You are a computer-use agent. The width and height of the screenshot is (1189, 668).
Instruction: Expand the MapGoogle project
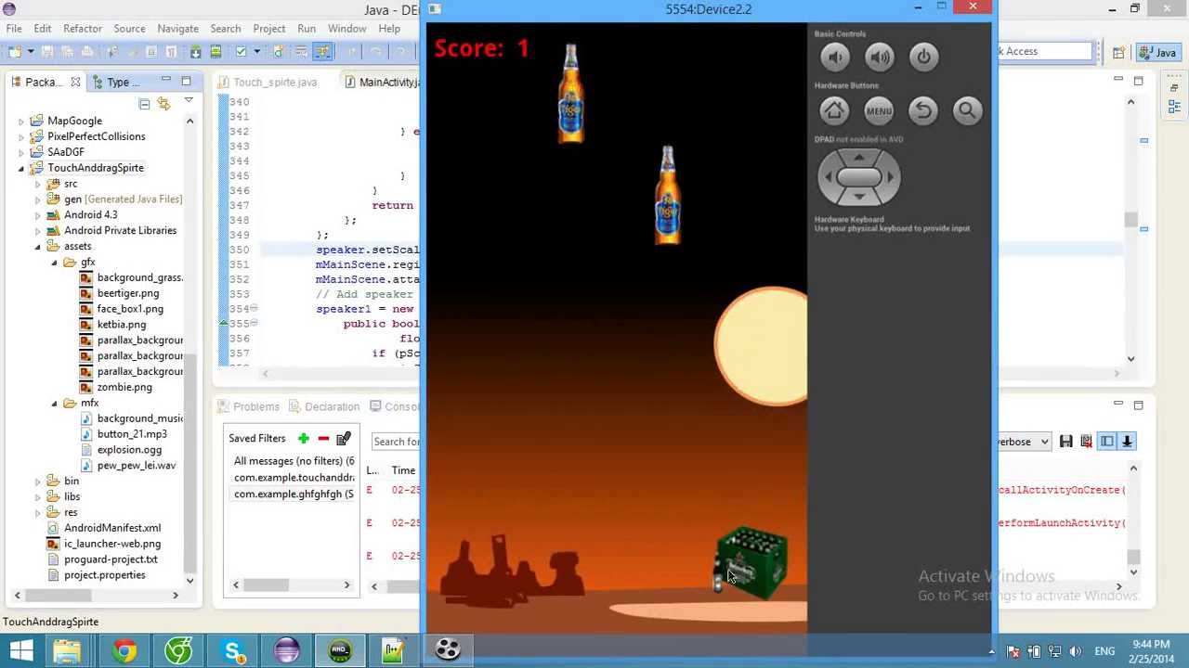(21, 121)
